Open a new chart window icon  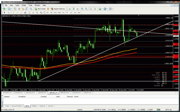click(x=4, y=9)
